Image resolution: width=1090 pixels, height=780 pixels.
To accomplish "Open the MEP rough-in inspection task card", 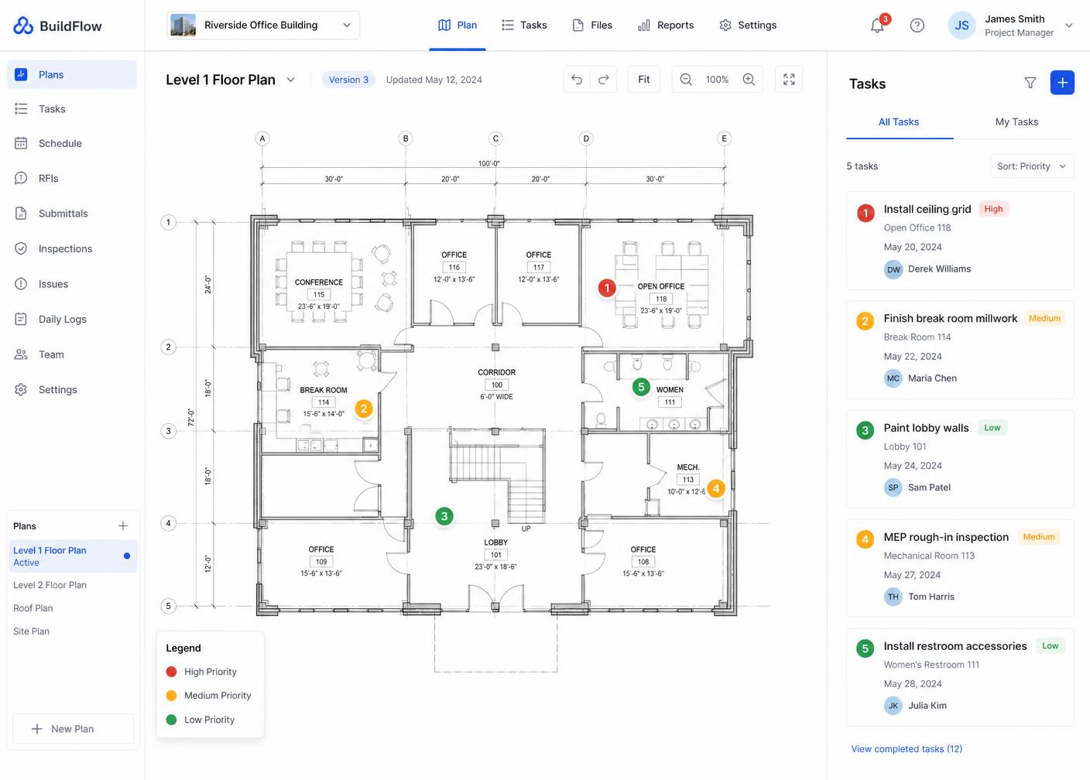I will click(960, 568).
